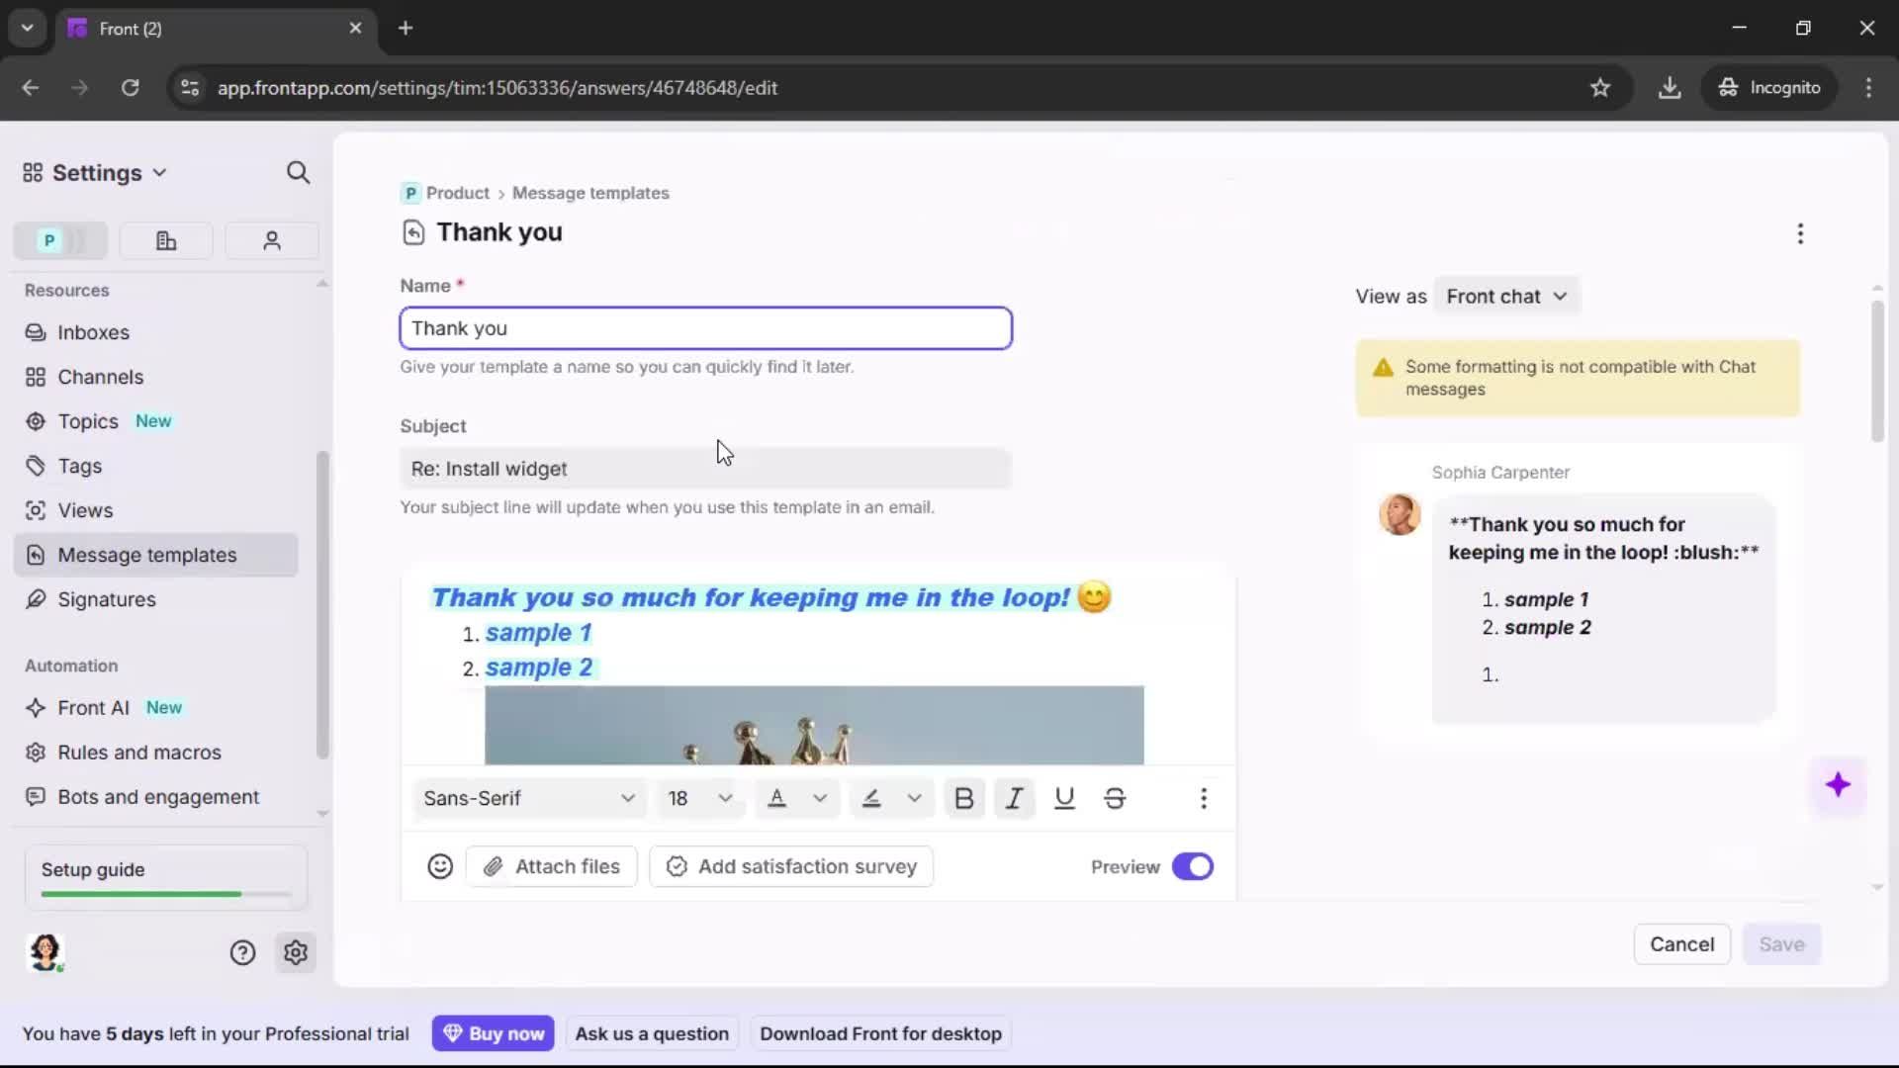The width and height of the screenshot is (1899, 1068).
Task: Open the teammate settings person icon
Action: click(x=271, y=240)
